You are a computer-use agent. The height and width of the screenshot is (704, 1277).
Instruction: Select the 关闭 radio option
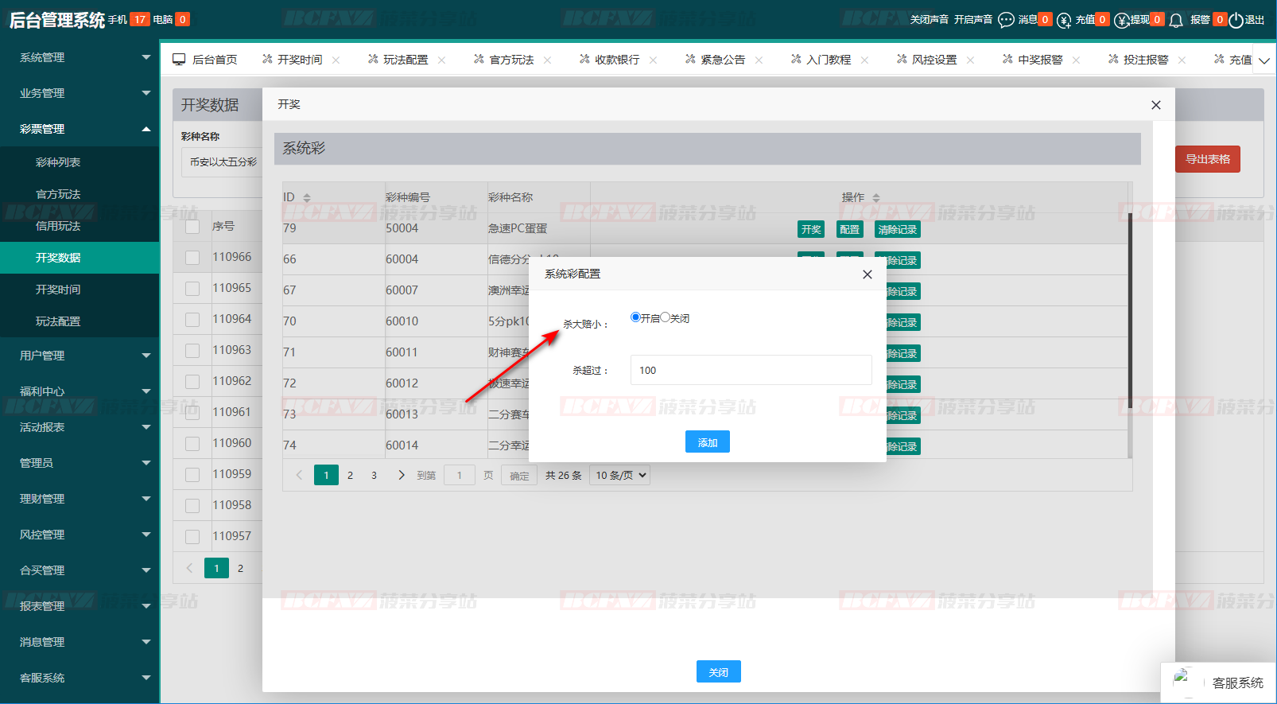665,317
